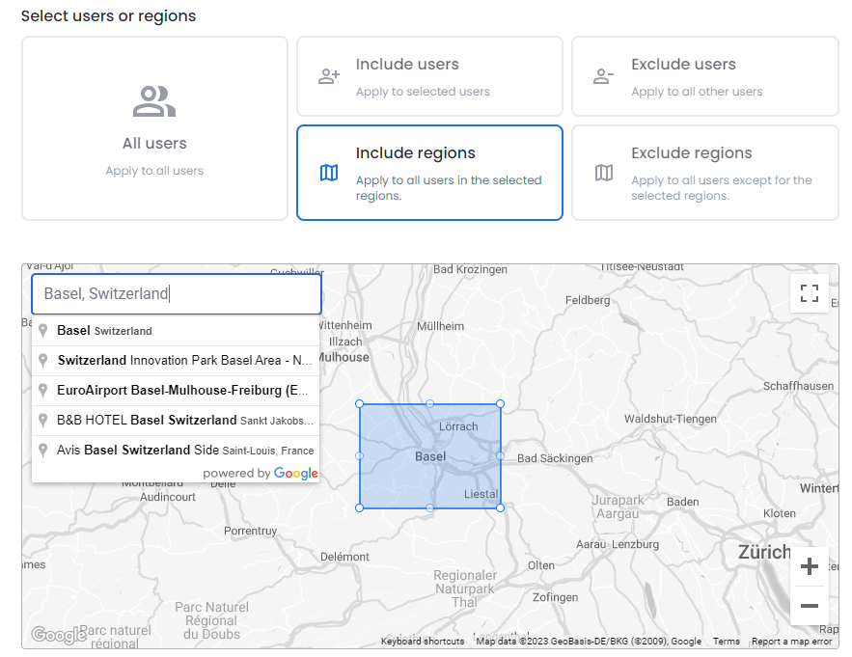
Task: Click the All users people icon
Action: pos(154,101)
